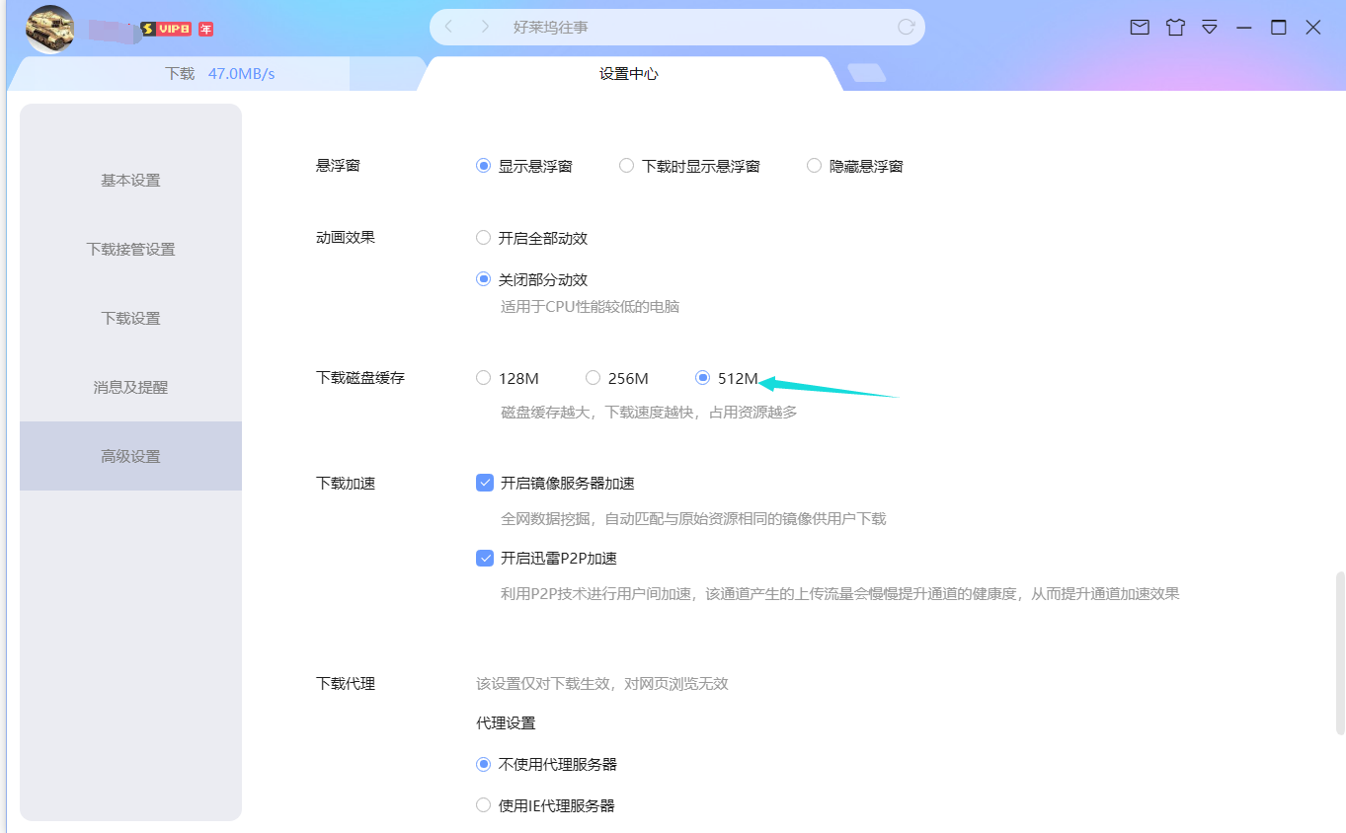Open 下载接管设置 in the sidebar
This screenshot has width=1346, height=833.
pyautogui.click(x=130, y=249)
